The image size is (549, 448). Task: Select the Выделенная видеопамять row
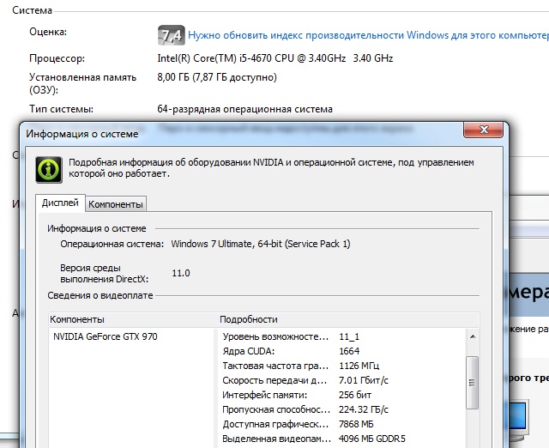[343, 439]
